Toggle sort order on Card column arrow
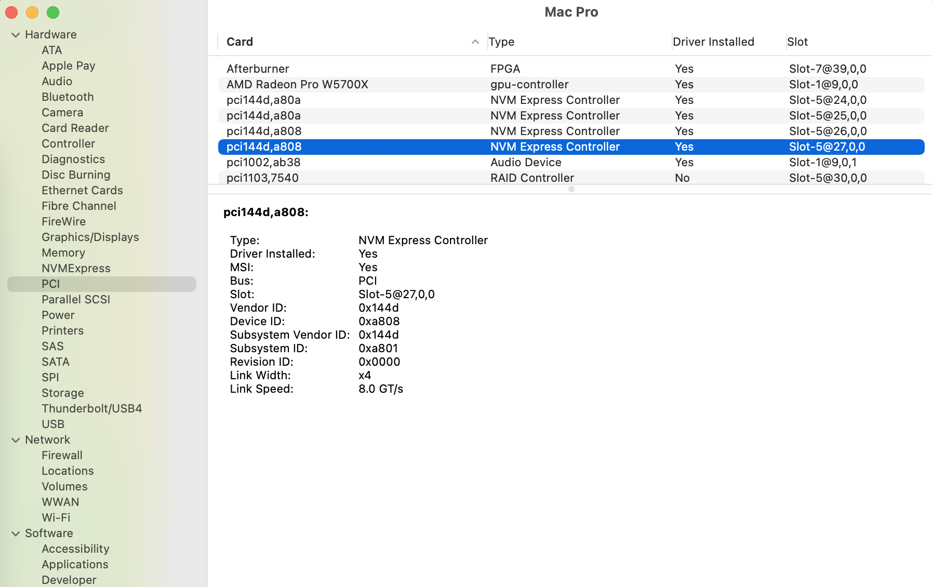932x587 pixels. pyautogui.click(x=475, y=42)
